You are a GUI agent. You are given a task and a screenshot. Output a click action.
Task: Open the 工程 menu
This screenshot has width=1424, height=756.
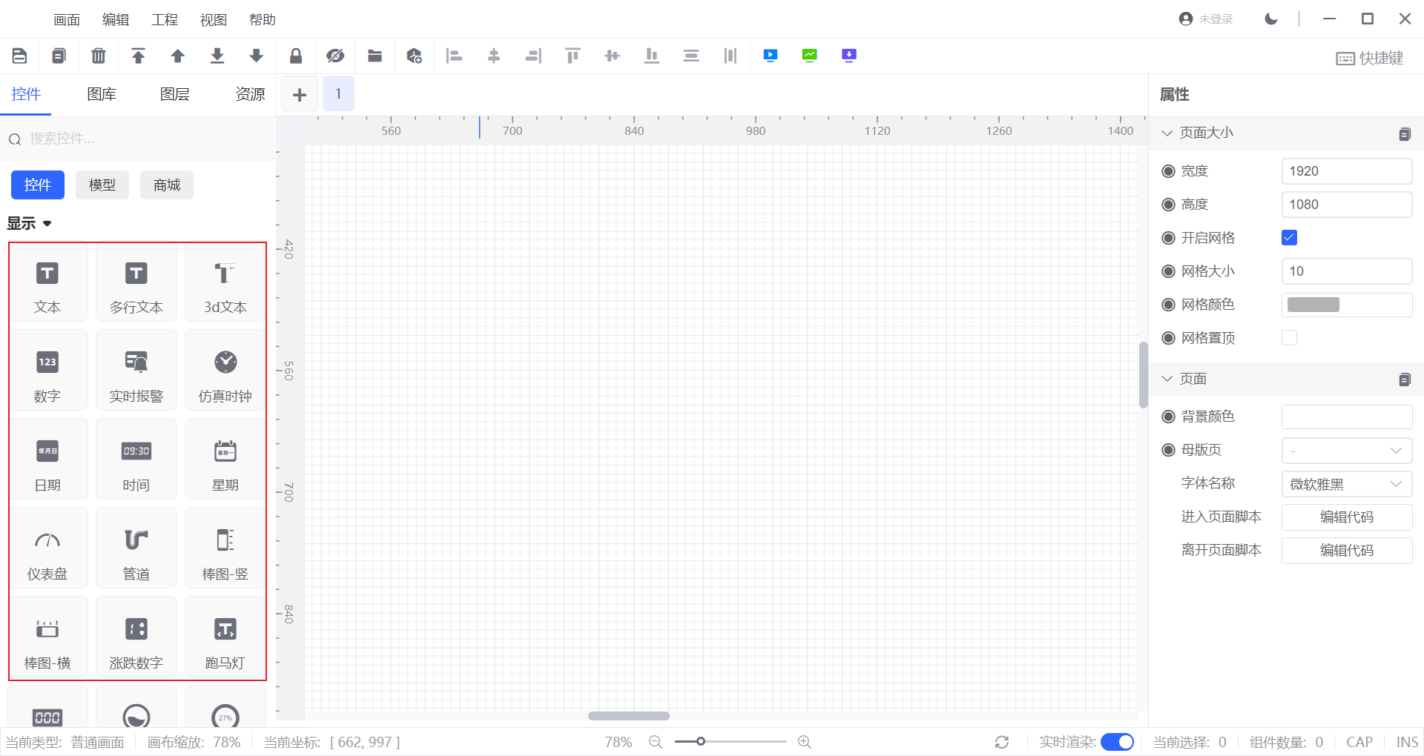(165, 20)
